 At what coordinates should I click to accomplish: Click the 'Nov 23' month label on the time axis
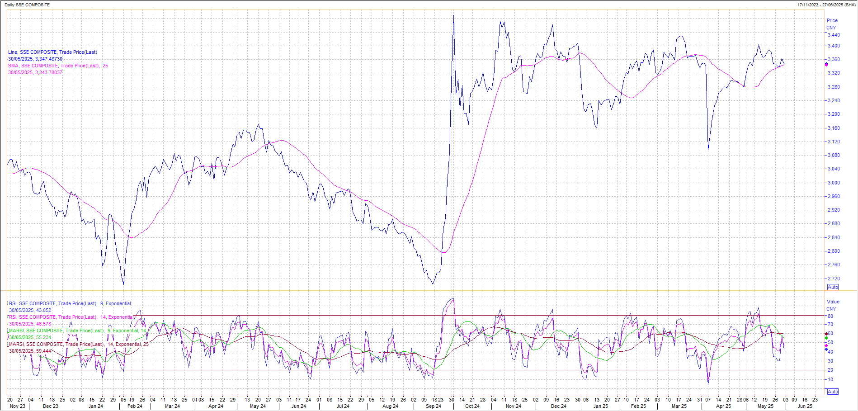(18, 406)
